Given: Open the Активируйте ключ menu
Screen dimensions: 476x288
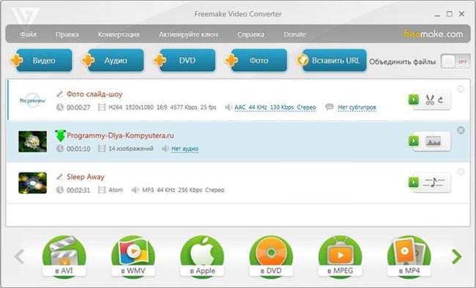Looking at the screenshot, I should pyautogui.click(x=188, y=34).
